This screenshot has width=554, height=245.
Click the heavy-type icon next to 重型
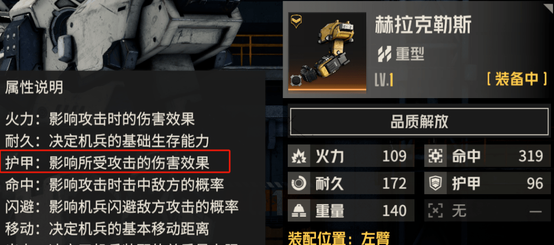[x=384, y=54]
